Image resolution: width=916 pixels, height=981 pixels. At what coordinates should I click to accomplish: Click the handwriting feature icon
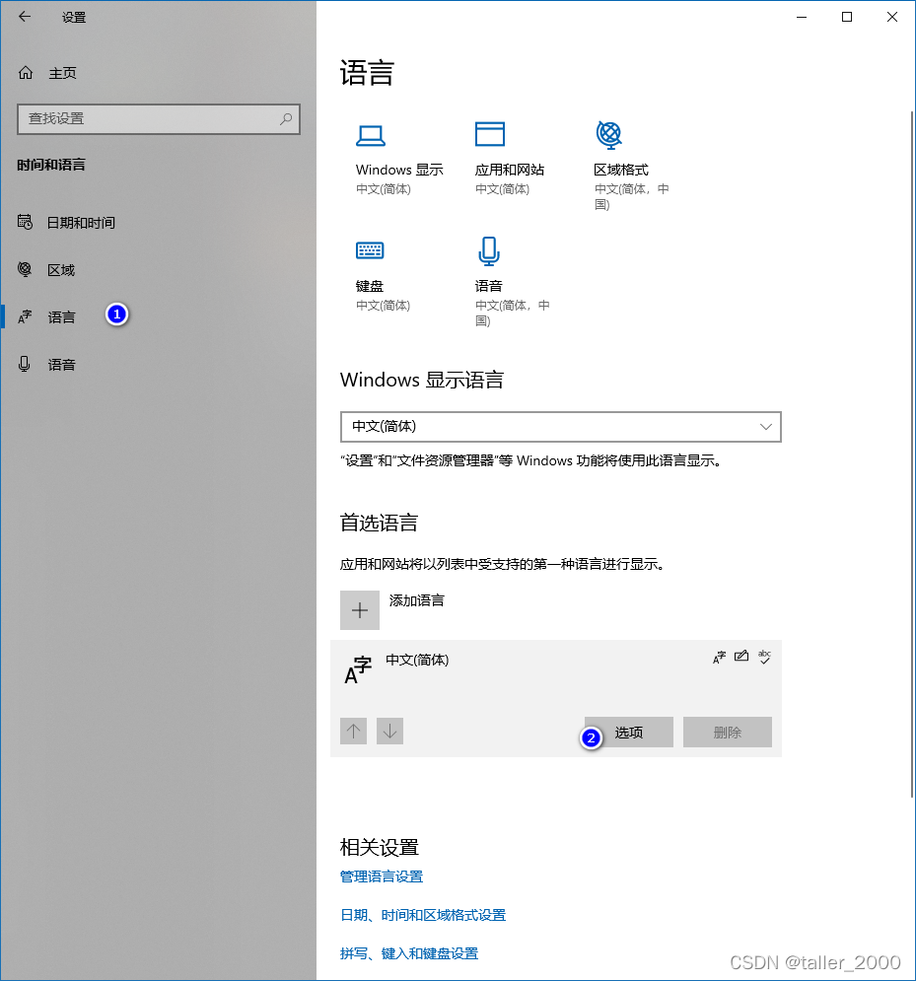point(741,657)
